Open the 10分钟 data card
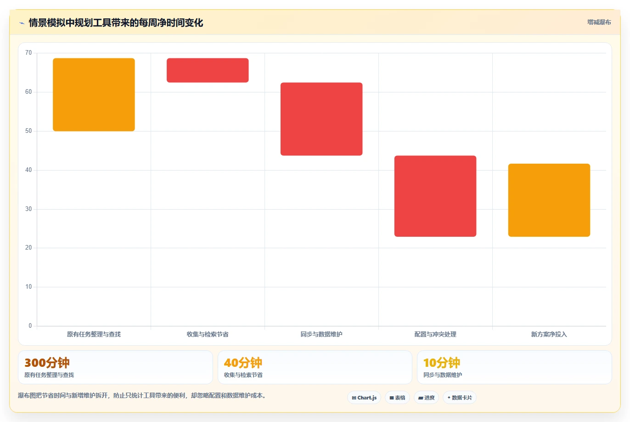 [514, 367]
